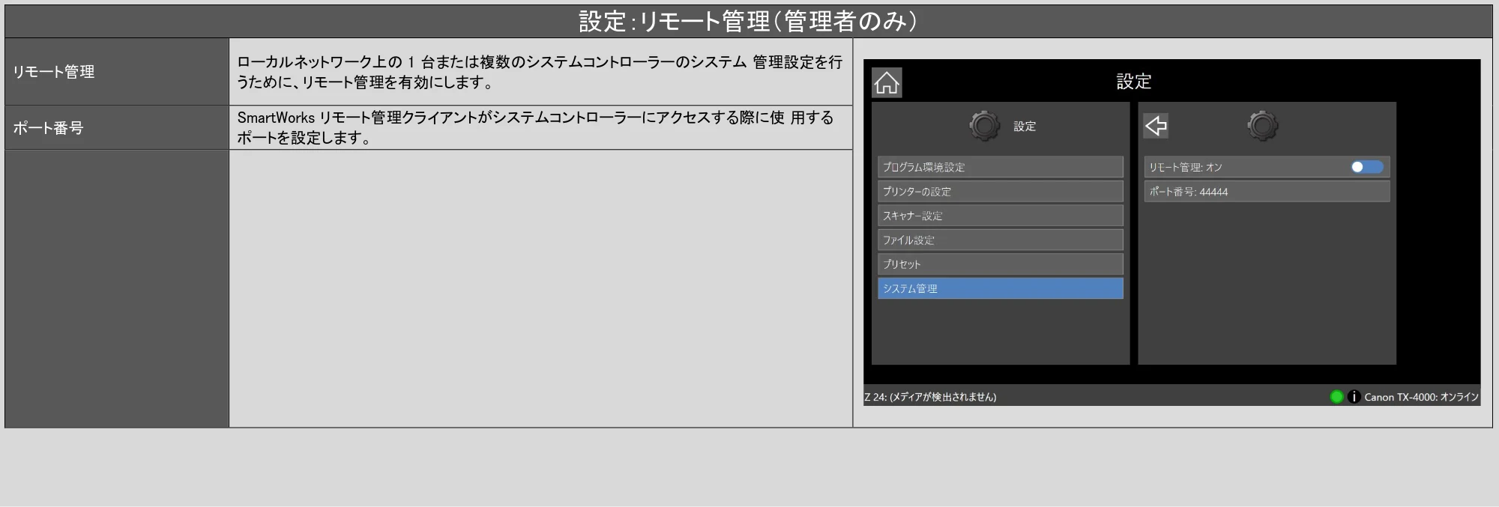This screenshot has width=1499, height=507.
Task: Click the 設定 screen title at top
Action: [x=1133, y=82]
